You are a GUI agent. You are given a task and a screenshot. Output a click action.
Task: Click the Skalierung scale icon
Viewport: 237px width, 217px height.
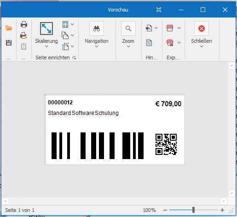(46, 29)
